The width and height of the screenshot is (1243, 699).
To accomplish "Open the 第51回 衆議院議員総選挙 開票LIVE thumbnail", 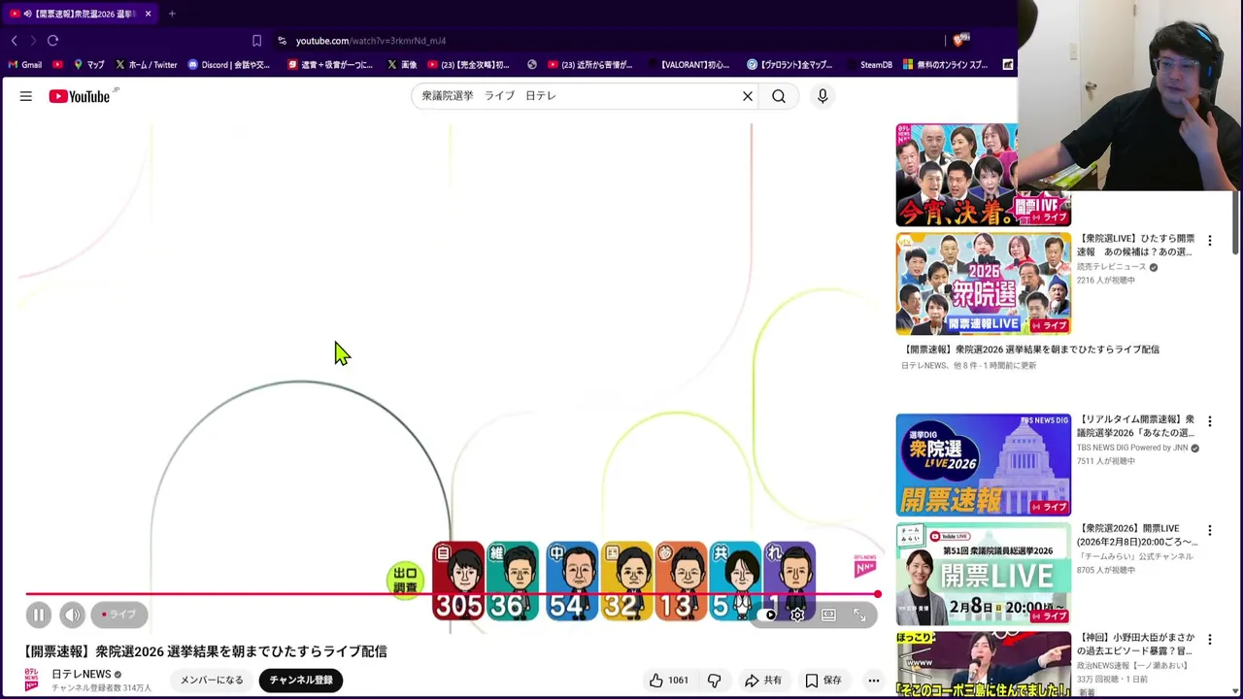I will coord(983,574).
